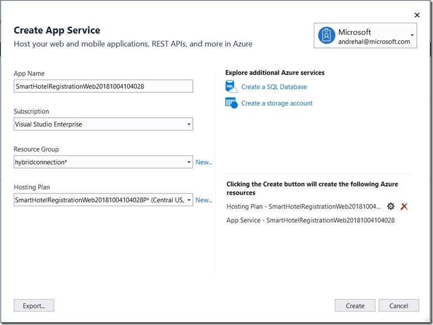Open the Resource Group dropdown
This screenshot has width=433, height=325.
coord(103,162)
